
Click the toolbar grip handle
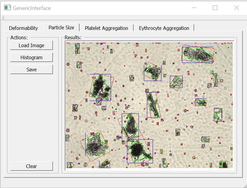tap(3, 18)
